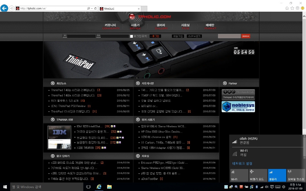Open the volume speaker tray icon
Viewport: 306px width, 191px height.
point(266,187)
